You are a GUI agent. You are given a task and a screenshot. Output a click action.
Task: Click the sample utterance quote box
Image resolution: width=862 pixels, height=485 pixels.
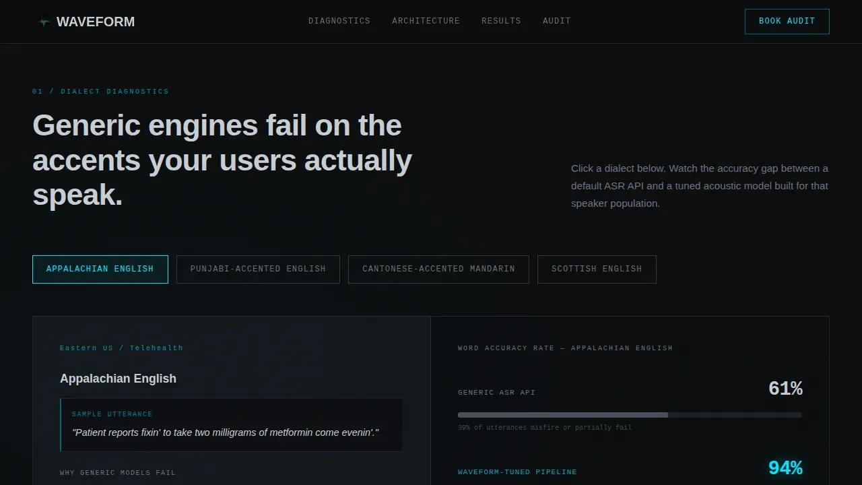[232, 425]
